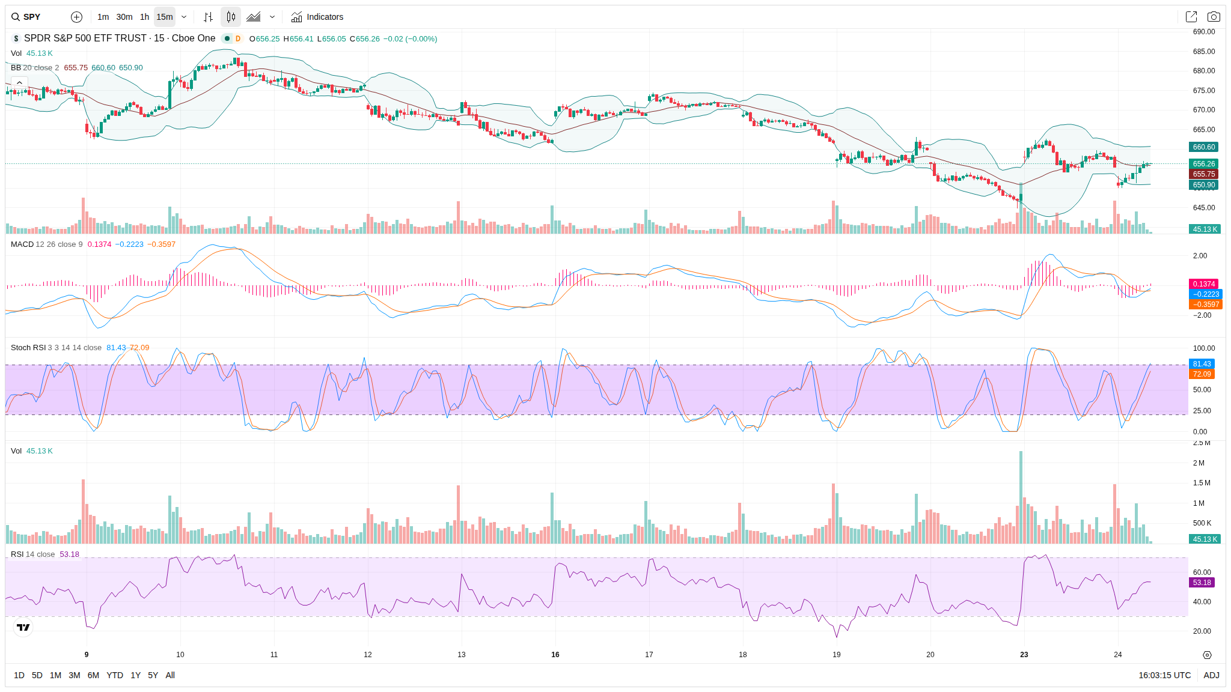Toggle ADJ adjusted price data
The width and height of the screenshot is (1231, 692).
[x=1211, y=675]
